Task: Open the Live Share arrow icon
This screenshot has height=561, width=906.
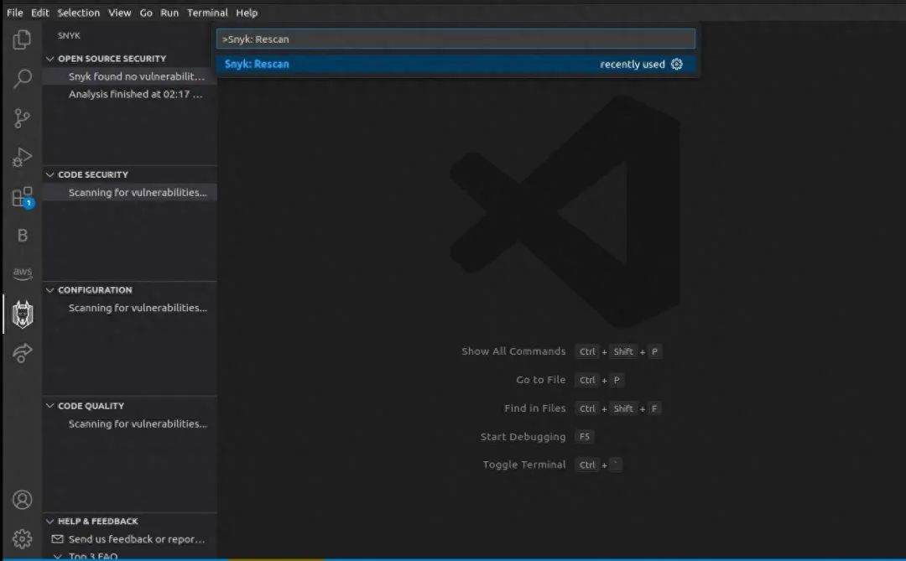Action: (x=22, y=352)
